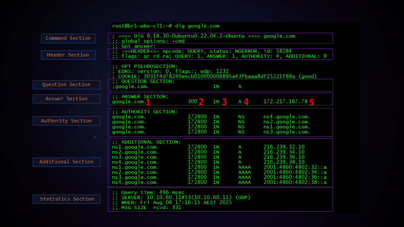This screenshot has height=227, width=404.
Task: Select the 'global options: +cmd' line
Action: click(148, 41)
